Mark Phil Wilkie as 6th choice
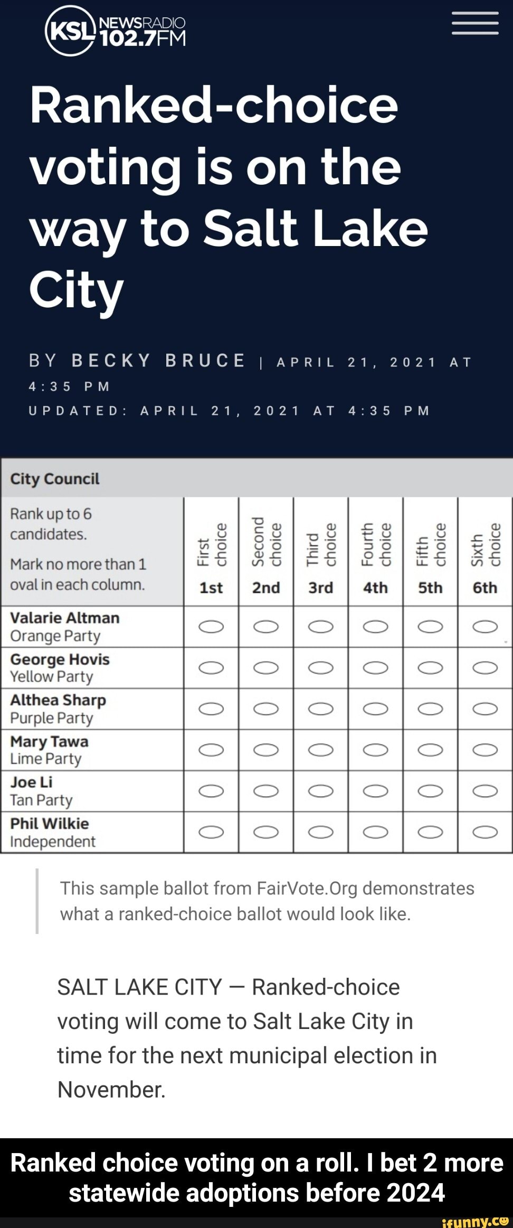513x1228 pixels. tap(485, 832)
